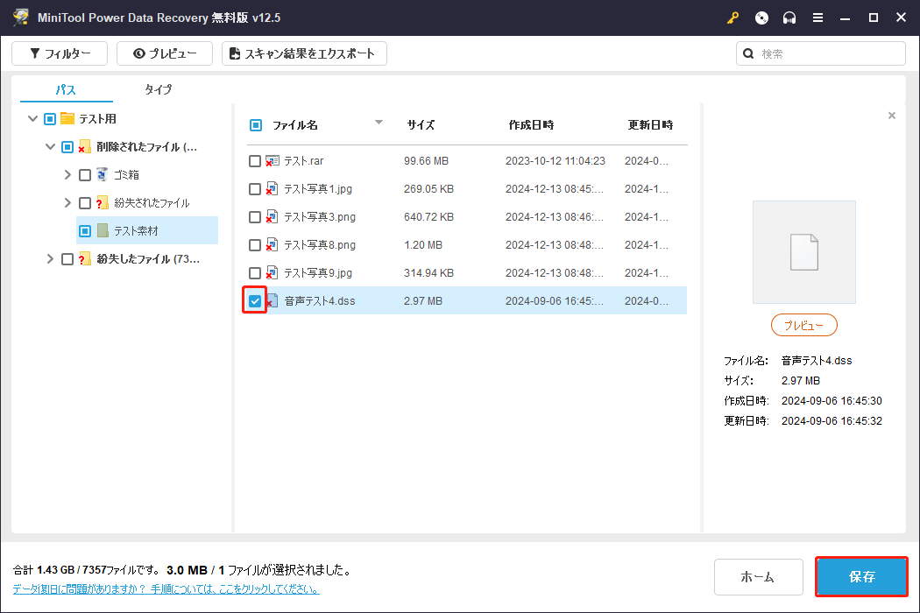
Task: Click the 音声テスト4.dss file icon
Action: click(x=272, y=301)
